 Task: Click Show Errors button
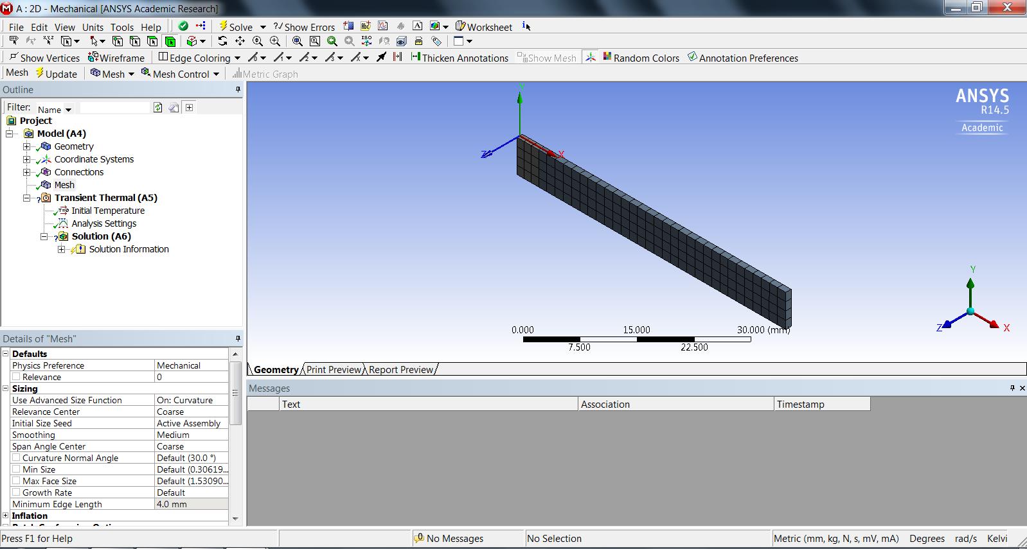click(x=304, y=26)
